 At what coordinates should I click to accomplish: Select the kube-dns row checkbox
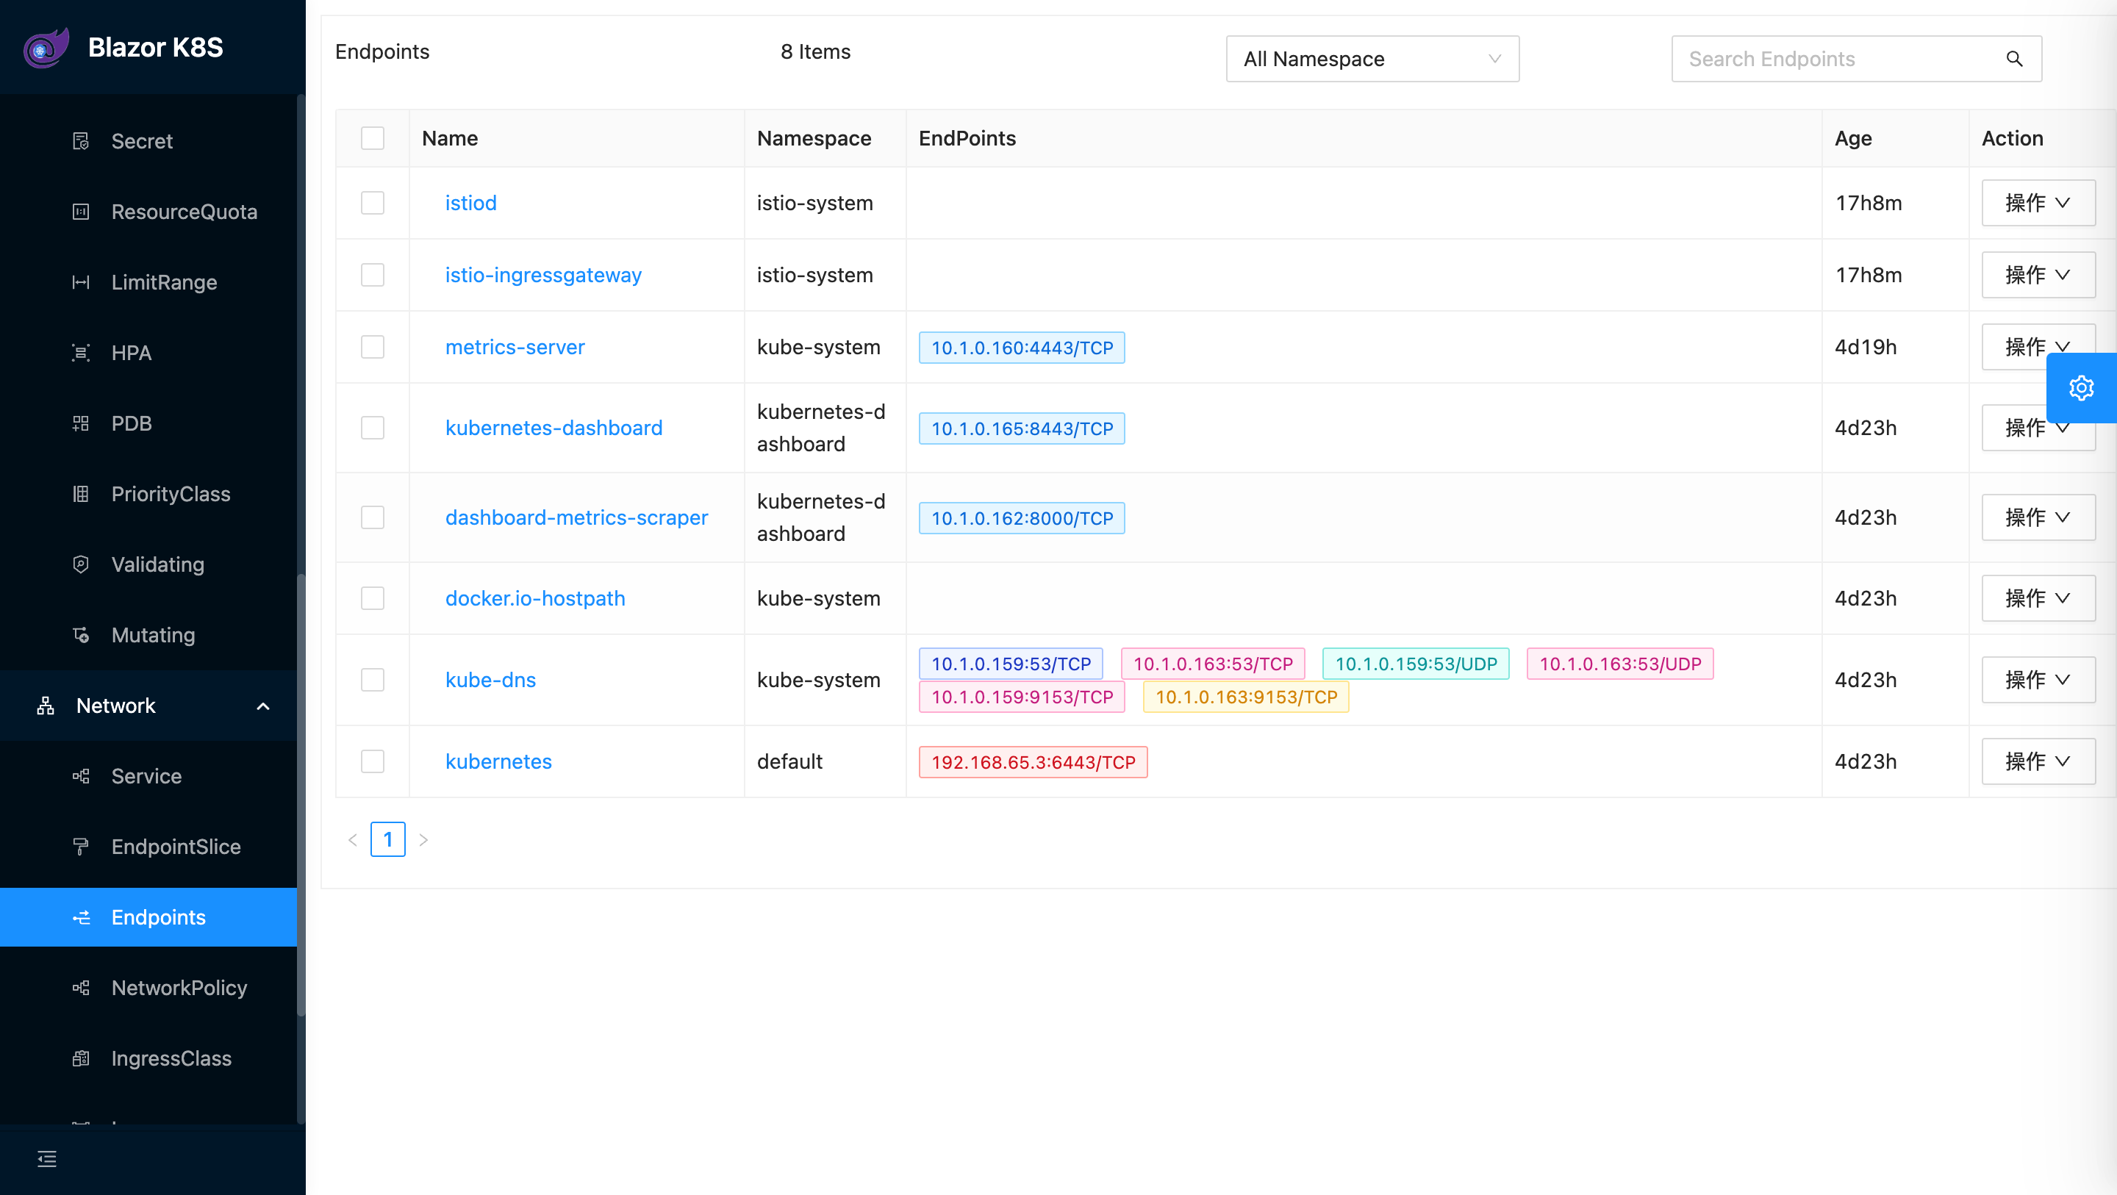pos(372,680)
